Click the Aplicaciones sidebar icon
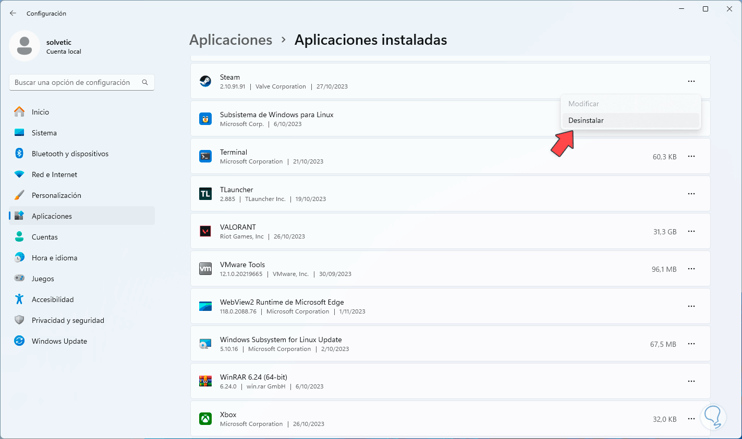The image size is (742, 439). pos(19,216)
